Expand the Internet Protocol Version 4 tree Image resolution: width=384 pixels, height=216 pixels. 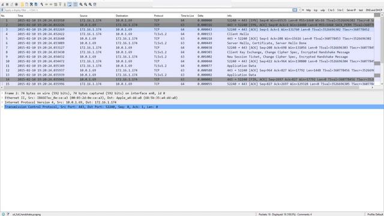[x=2, y=103]
